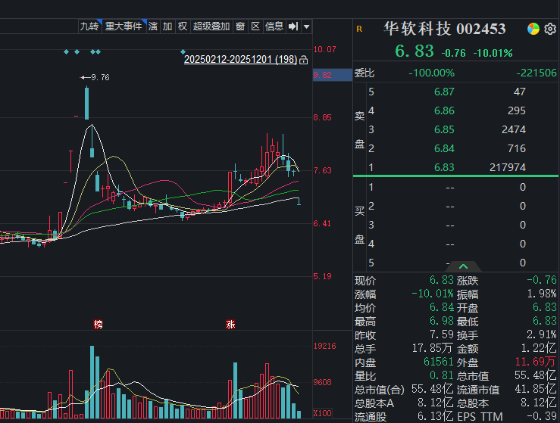Image resolution: width=560 pixels, height=423 pixels.
Task: Open the settings gear beside 华软科技
Action: (550, 29)
